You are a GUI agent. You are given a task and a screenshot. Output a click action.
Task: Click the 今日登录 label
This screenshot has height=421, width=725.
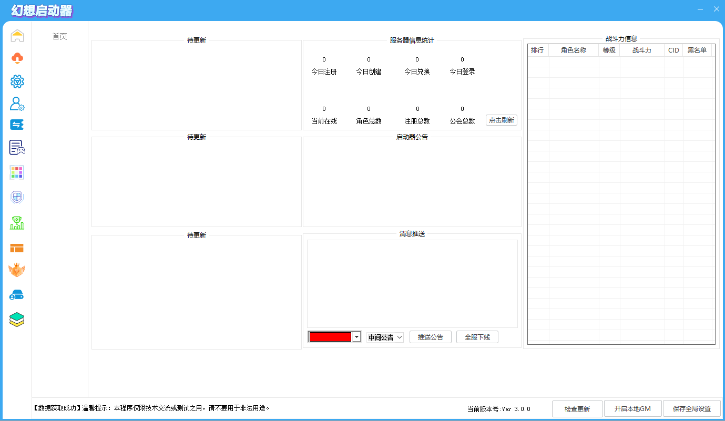(462, 71)
